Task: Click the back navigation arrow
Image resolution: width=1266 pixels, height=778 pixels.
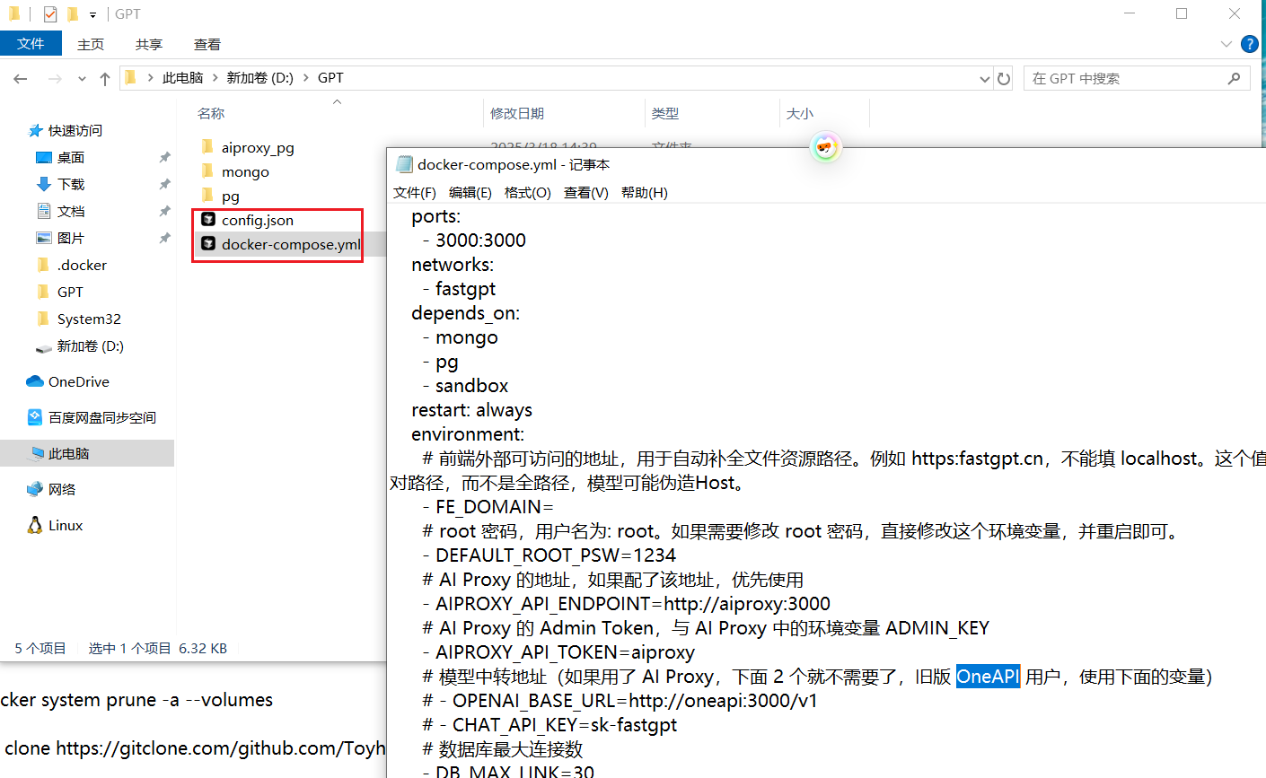Action: (21, 79)
